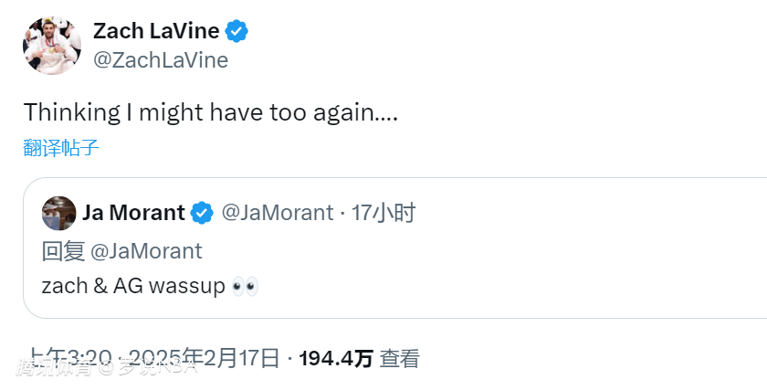
Task: Click the verified badge beside Zach LaVine
Action: (x=237, y=31)
